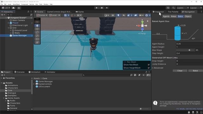203x114 pixels.
Task: Uncheck Show HeightMesh checkbox
Action: 149,68
